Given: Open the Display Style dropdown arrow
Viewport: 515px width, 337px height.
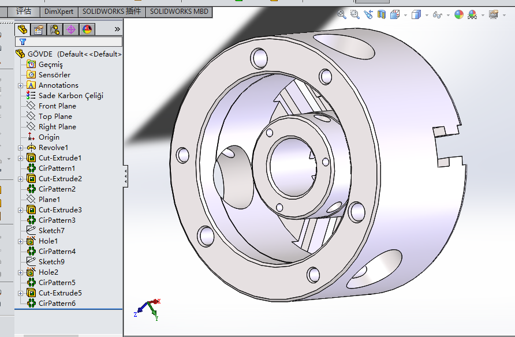Looking at the screenshot, I should click(427, 15).
